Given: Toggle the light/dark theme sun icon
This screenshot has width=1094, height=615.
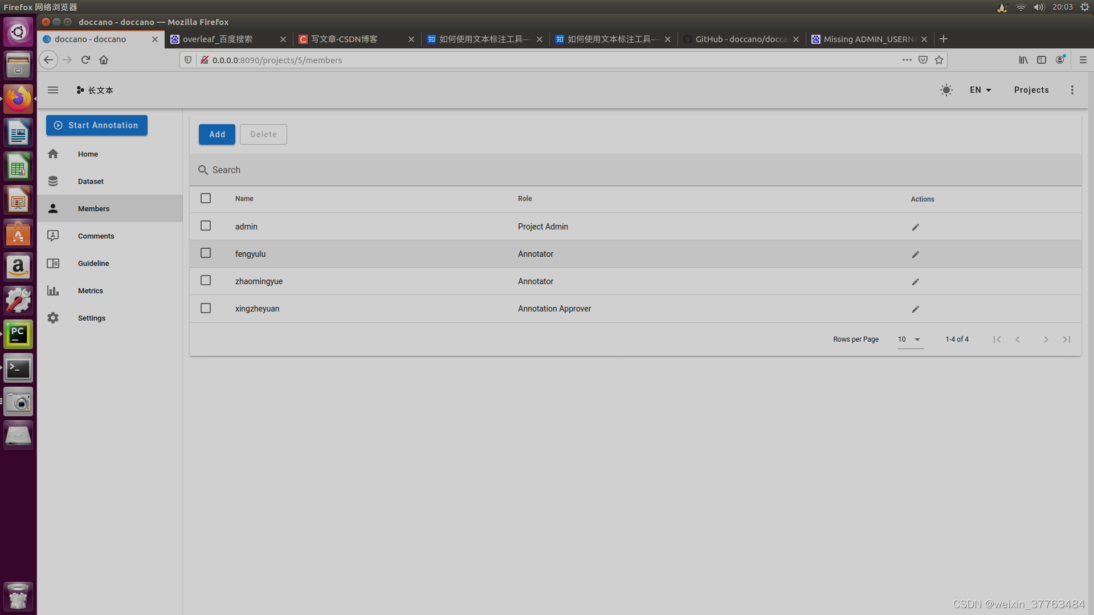Looking at the screenshot, I should pos(946,90).
